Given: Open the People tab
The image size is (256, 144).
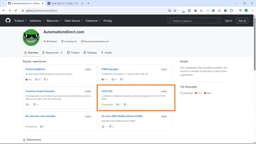Looking at the screenshot, I should [106, 52].
